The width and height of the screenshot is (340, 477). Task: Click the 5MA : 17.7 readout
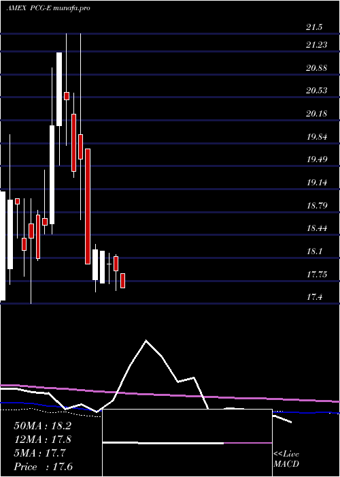[41, 453]
